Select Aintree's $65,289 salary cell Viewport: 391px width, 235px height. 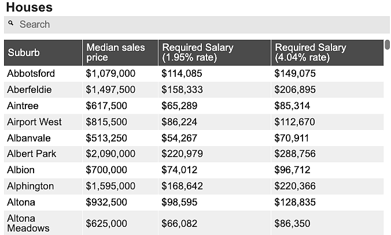click(x=215, y=106)
